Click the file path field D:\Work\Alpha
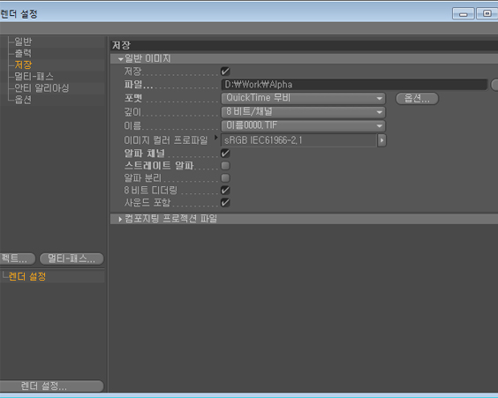Viewport: 498px width, 398px height. (x=354, y=85)
